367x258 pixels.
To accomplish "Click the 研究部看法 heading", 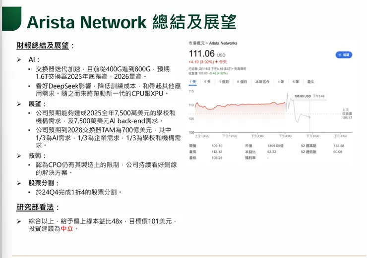I will (x=35, y=207).
